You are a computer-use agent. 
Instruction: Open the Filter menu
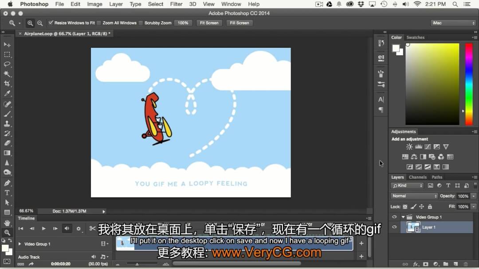click(x=176, y=4)
